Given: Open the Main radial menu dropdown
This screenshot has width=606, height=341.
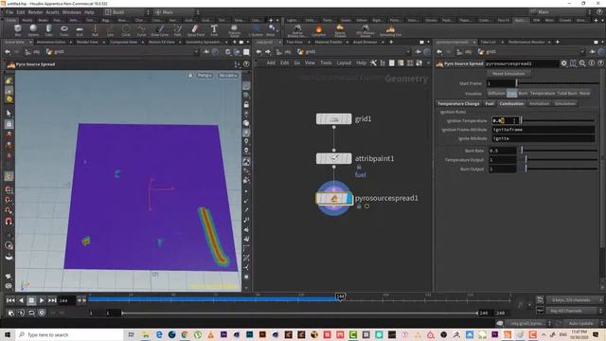Looking at the screenshot, I should (x=177, y=12).
